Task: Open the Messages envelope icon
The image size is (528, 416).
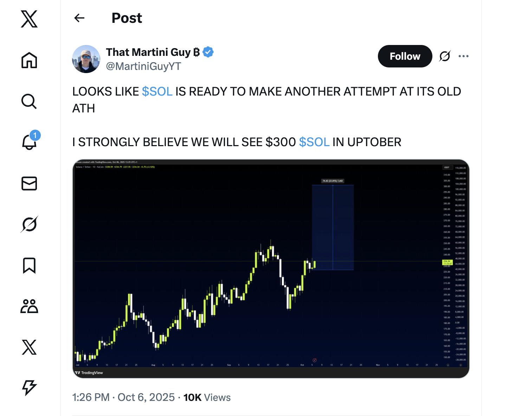Action: 29,183
